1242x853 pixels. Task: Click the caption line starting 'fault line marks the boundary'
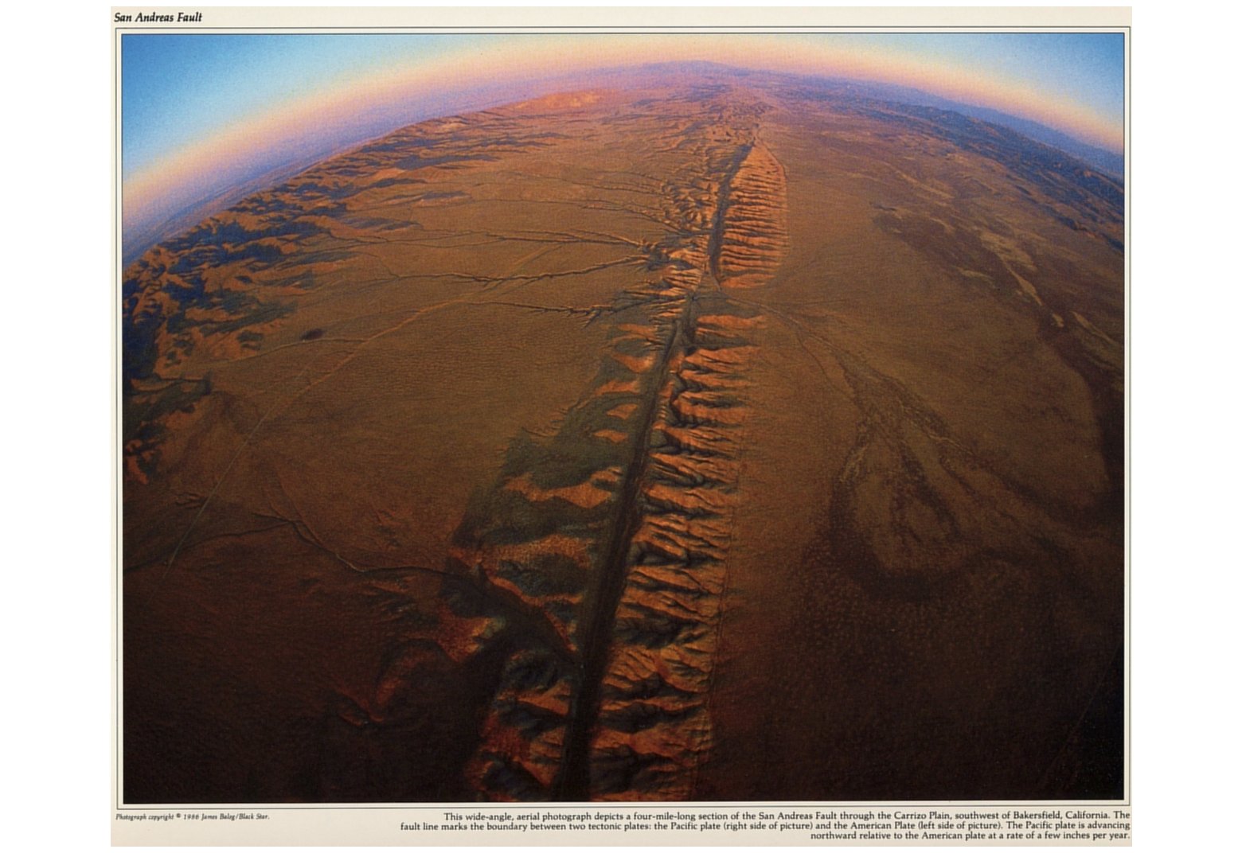point(764,826)
